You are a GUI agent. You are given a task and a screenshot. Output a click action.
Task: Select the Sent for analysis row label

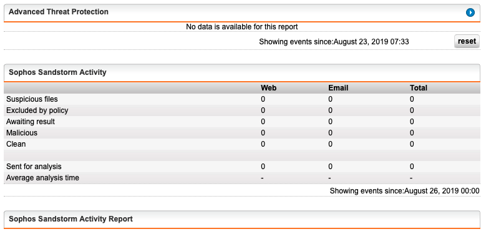(34, 167)
